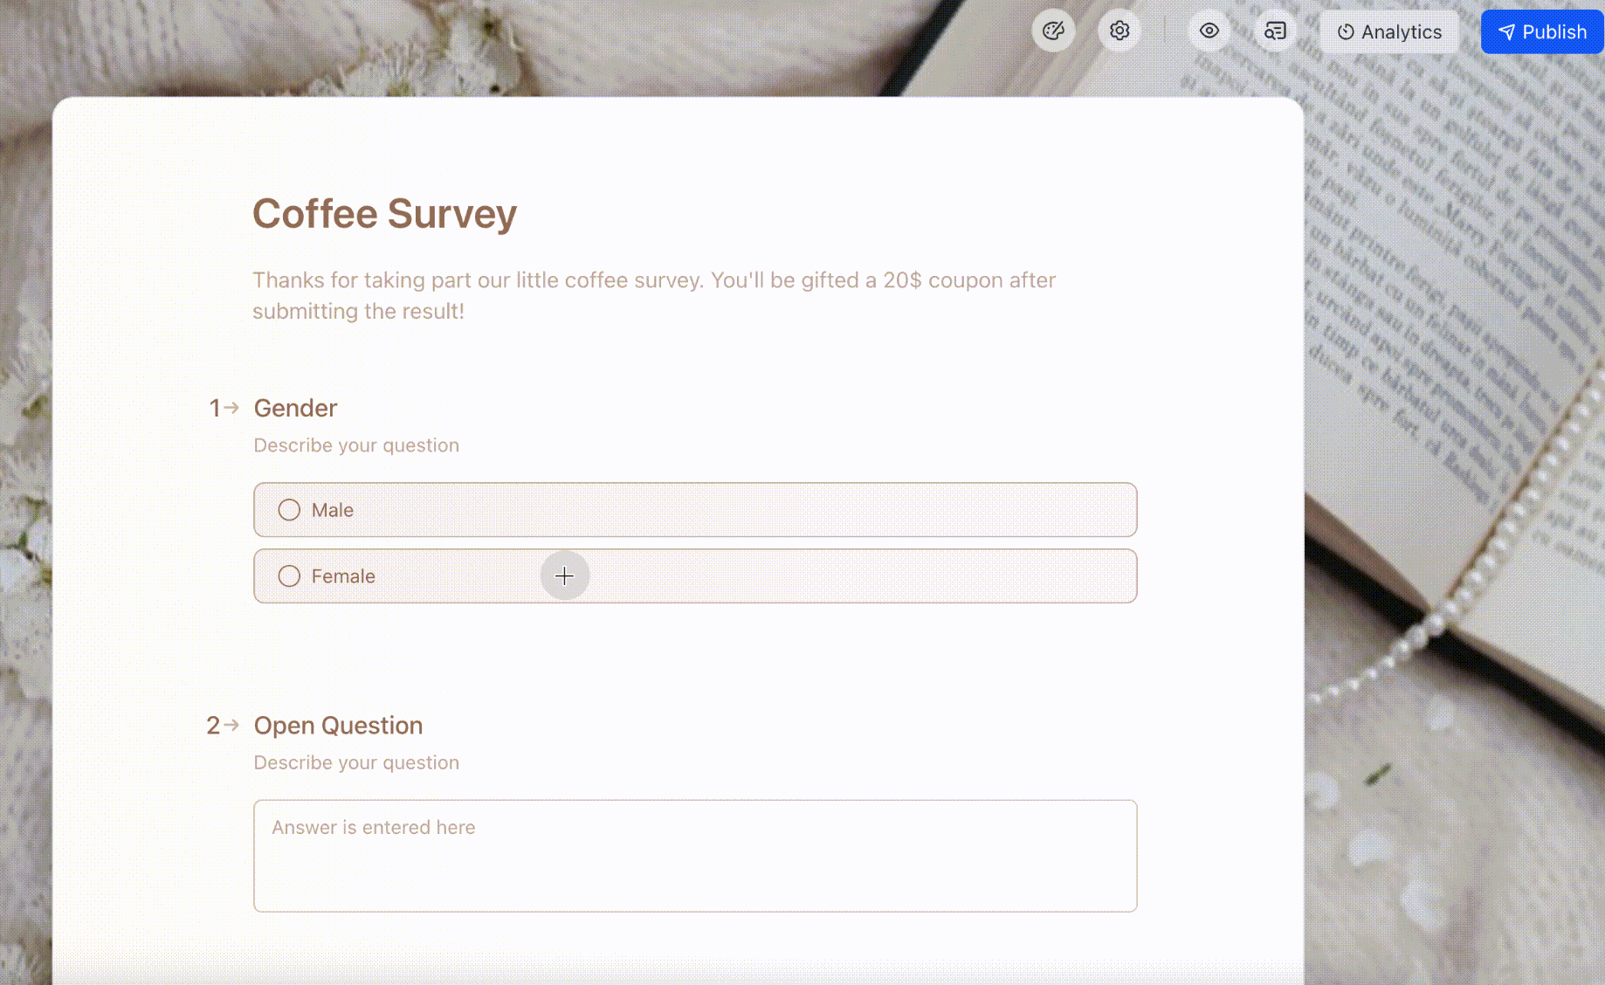The height and width of the screenshot is (985, 1605).
Task: Open the theme palette editor
Action: pyautogui.click(x=1053, y=31)
